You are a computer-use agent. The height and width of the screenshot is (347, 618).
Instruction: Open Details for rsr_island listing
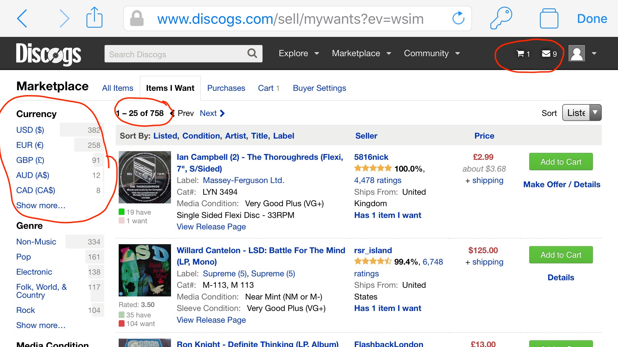pyautogui.click(x=561, y=277)
